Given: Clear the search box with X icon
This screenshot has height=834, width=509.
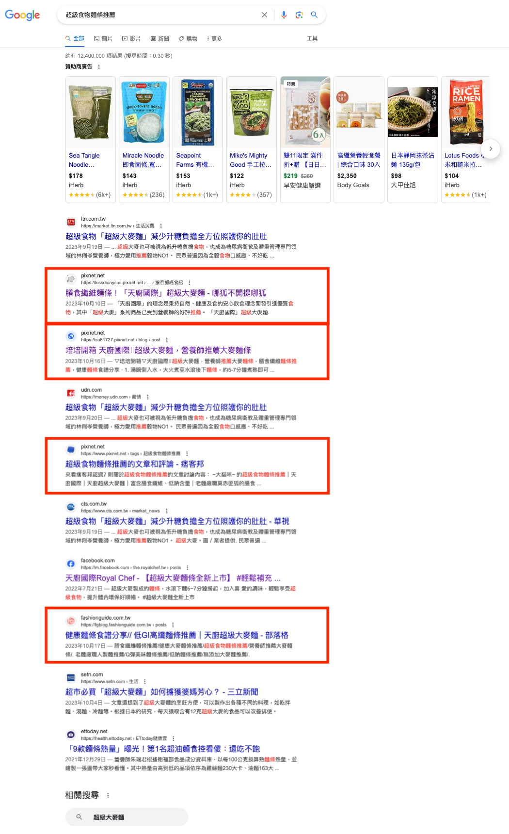Looking at the screenshot, I should pos(264,15).
